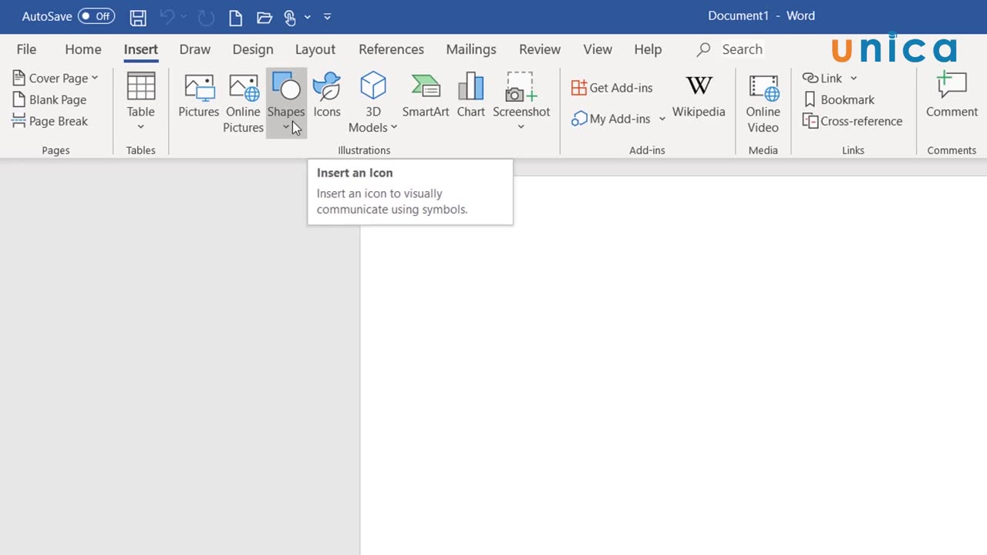Expand the Shapes dropdown arrow

[286, 127]
